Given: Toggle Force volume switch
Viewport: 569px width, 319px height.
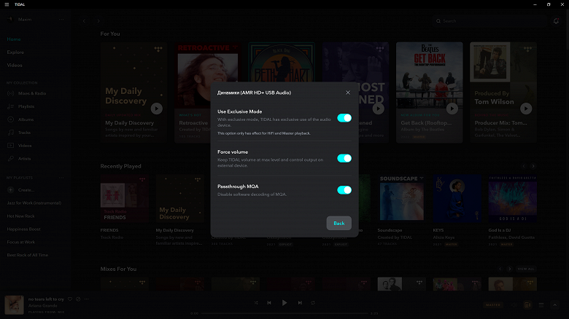Looking at the screenshot, I should point(344,158).
